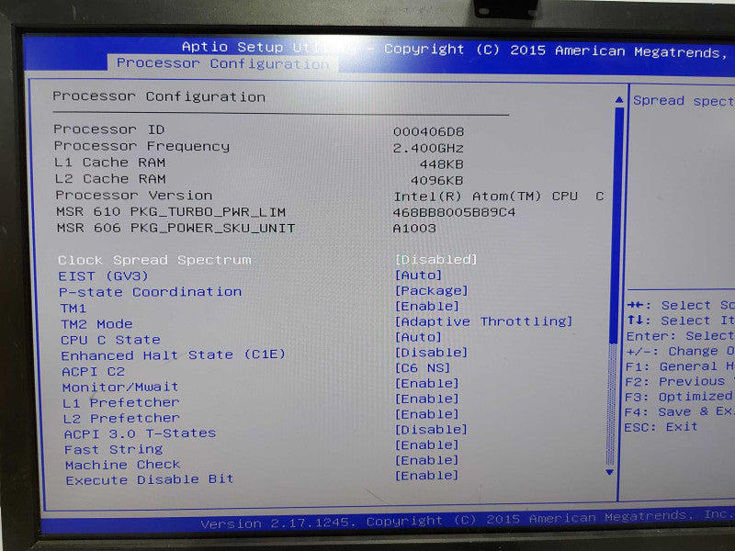
Task: Click the Processor Frequency value 2.400GHz
Action: pyautogui.click(x=428, y=148)
